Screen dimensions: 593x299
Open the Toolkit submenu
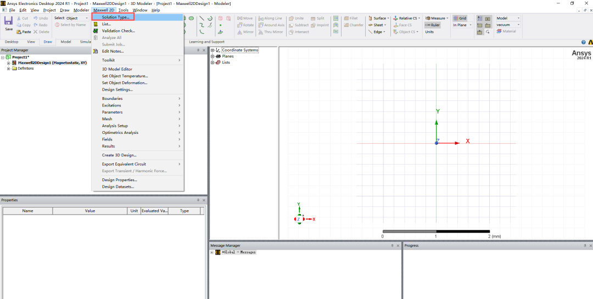coord(138,60)
